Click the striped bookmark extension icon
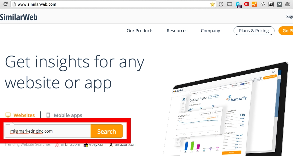The width and height of the screenshot is (293, 156). 271,4
